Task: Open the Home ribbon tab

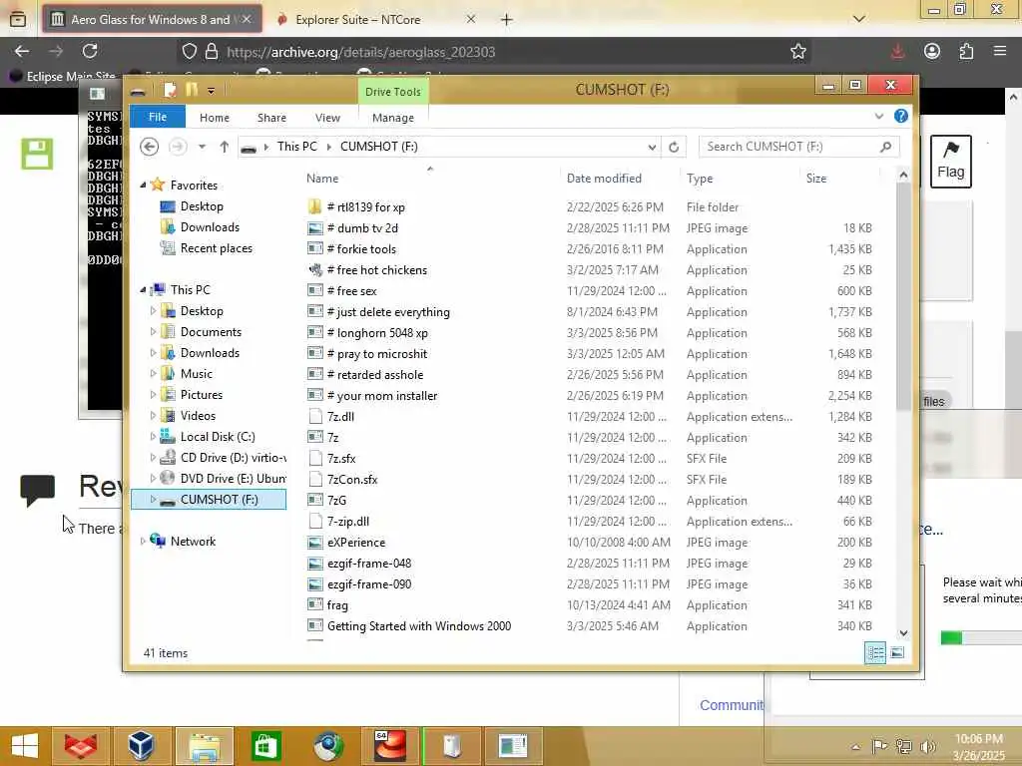Action: (215, 118)
